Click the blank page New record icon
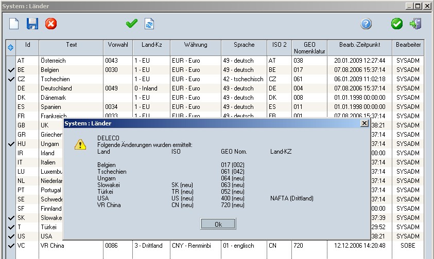This screenshot has height=259, width=434. (x=14, y=24)
